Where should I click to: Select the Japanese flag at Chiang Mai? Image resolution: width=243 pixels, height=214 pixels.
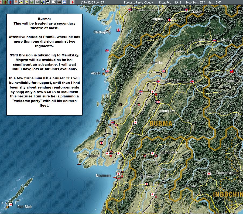152,153
